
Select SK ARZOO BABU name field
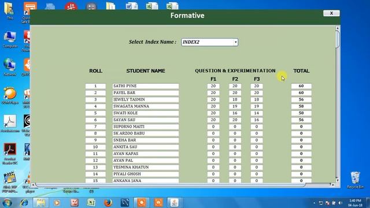click(x=146, y=133)
